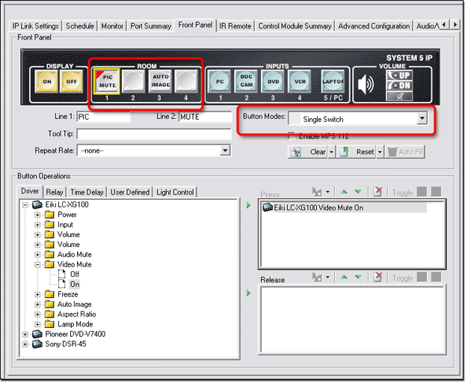Click the Reset button
Screen dimensions: 471x387
tap(360, 151)
